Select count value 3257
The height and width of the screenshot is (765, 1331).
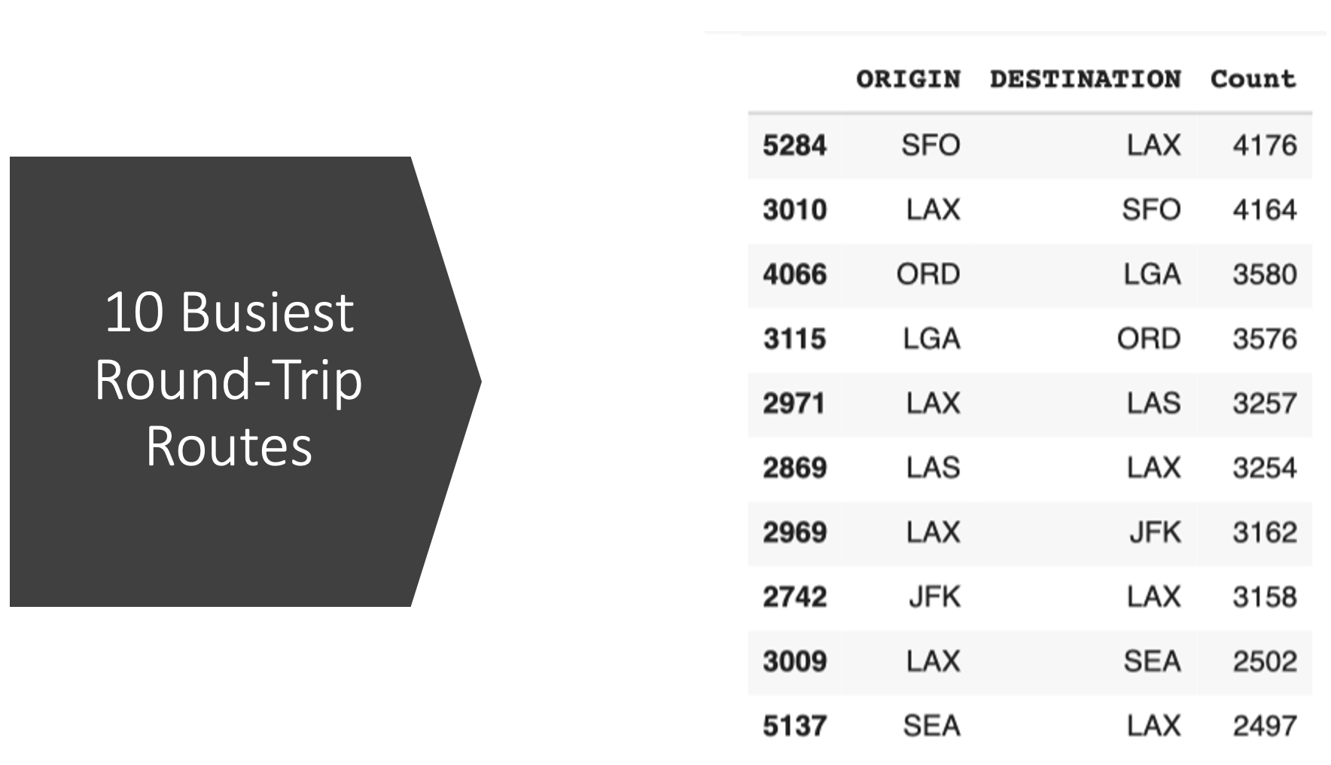(1264, 404)
